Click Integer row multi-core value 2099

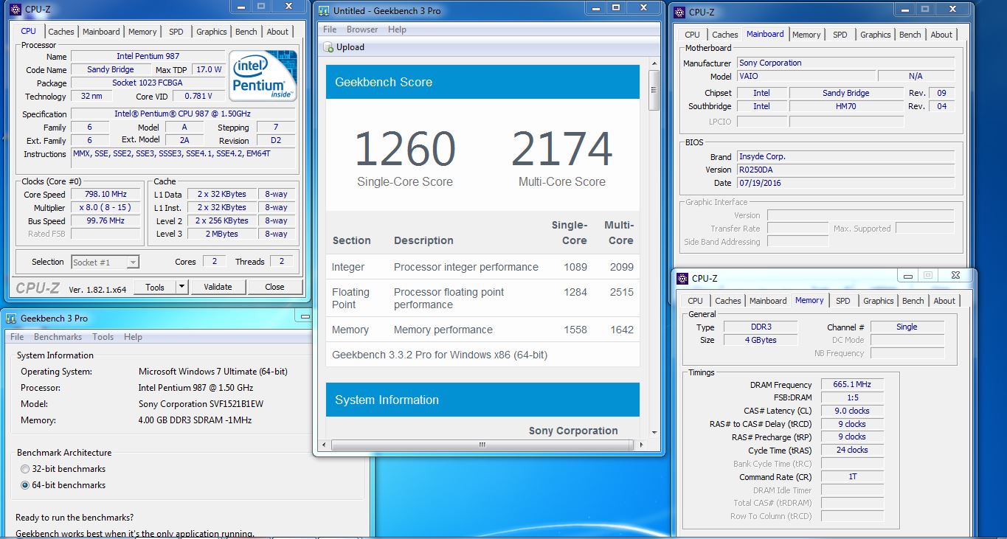pos(622,267)
